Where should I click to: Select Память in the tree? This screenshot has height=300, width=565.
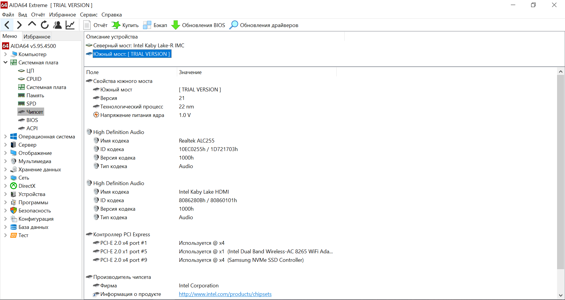[35, 95]
